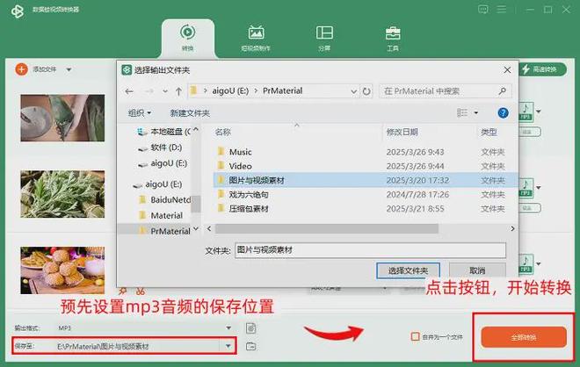Click the dialog title icon beside 选择输出文件夹
580x367 pixels.
click(127, 70)
